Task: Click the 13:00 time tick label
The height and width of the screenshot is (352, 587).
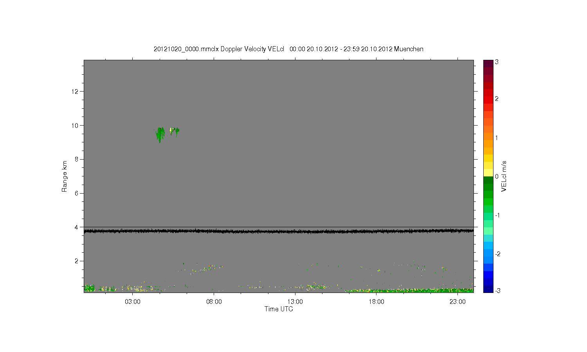Action: (x=295, y=302)
